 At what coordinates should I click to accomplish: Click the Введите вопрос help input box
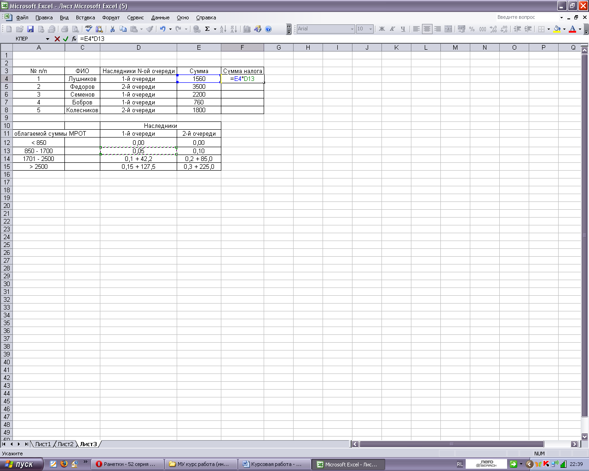[x=529, y=17]
